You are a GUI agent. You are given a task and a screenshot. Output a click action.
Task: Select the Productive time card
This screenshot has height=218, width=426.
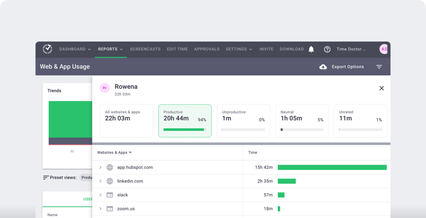(x=185, y=121)
